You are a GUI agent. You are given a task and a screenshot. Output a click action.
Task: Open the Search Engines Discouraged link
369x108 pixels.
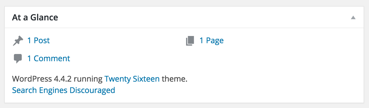pyautogui.click(x=63, y=90)
